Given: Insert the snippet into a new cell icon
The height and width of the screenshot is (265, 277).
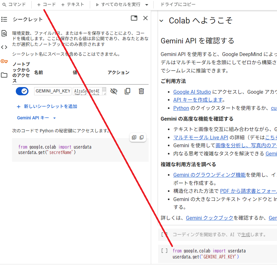Looking at the screenshot, I should [x=134, y=137].
